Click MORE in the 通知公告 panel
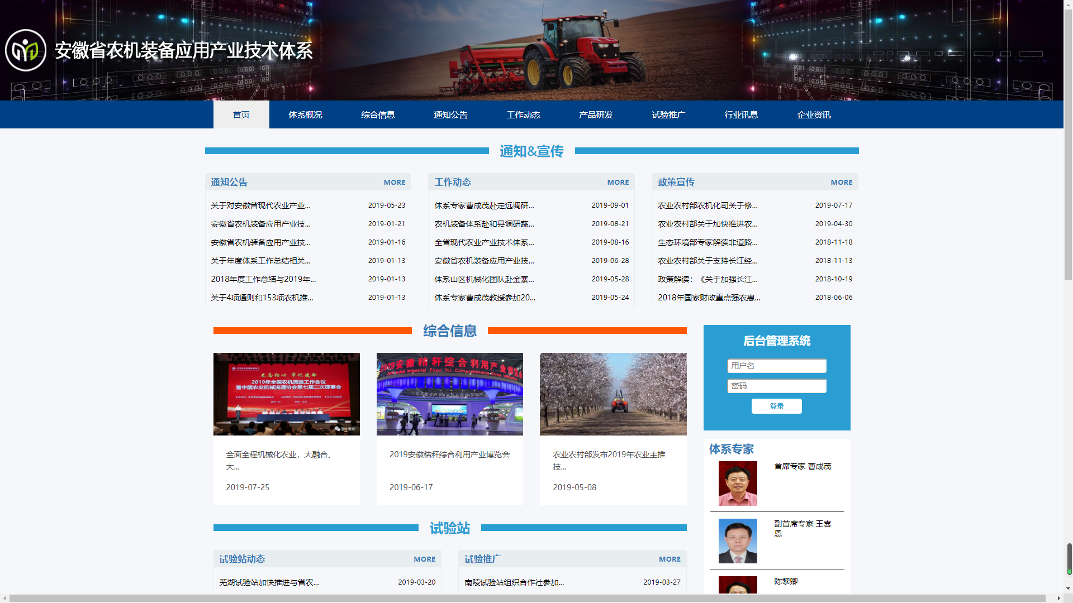The height and width of the screenshot is (603, 1073). (x=395, y=183)
